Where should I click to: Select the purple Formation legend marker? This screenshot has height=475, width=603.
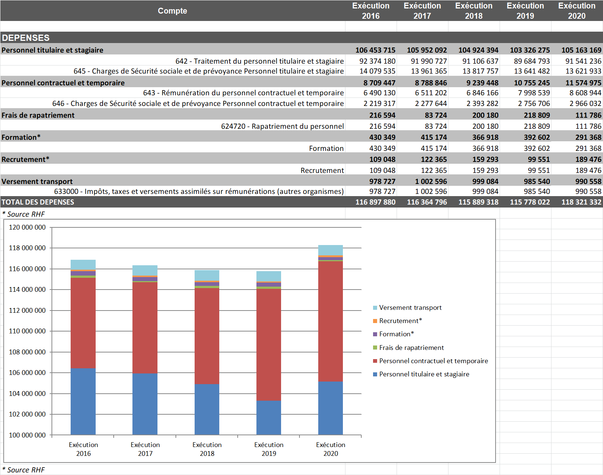(x=375, y=334)
